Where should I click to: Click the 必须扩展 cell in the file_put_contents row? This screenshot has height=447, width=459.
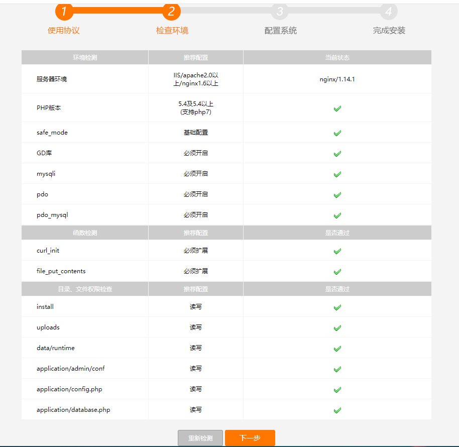(196, 271)
